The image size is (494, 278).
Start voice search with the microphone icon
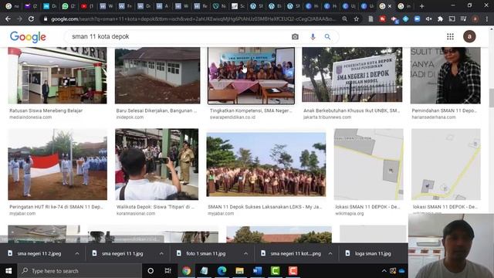click(313, 36)
